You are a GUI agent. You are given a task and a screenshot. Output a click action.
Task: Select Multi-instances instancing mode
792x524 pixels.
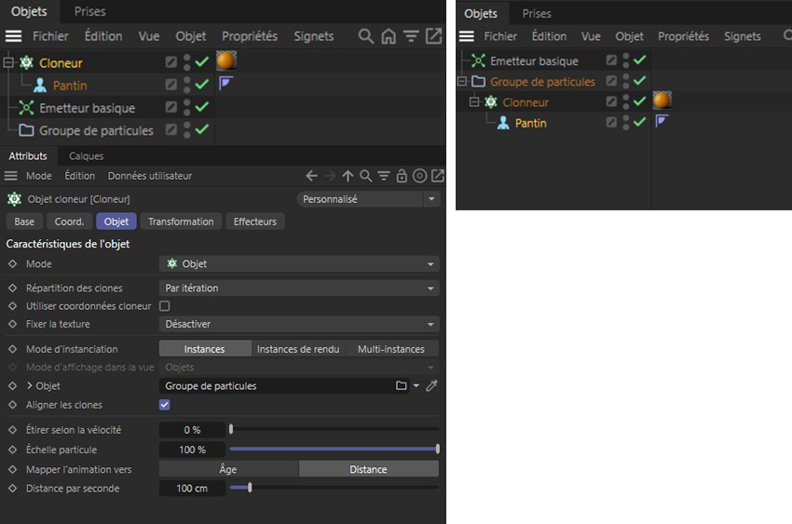click(391, 349)
